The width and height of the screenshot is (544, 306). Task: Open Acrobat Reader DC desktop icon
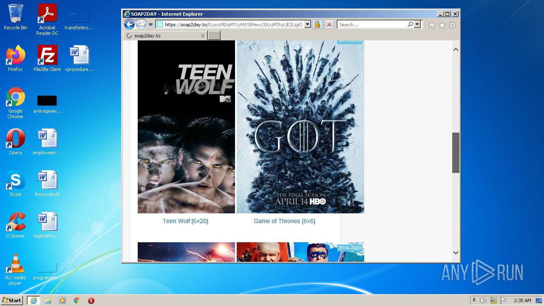coord(47,20)
